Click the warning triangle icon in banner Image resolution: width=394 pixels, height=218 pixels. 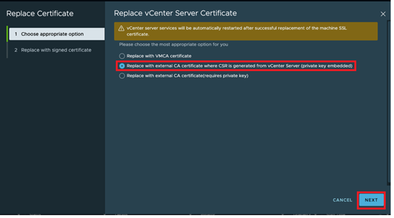point(121,28)
